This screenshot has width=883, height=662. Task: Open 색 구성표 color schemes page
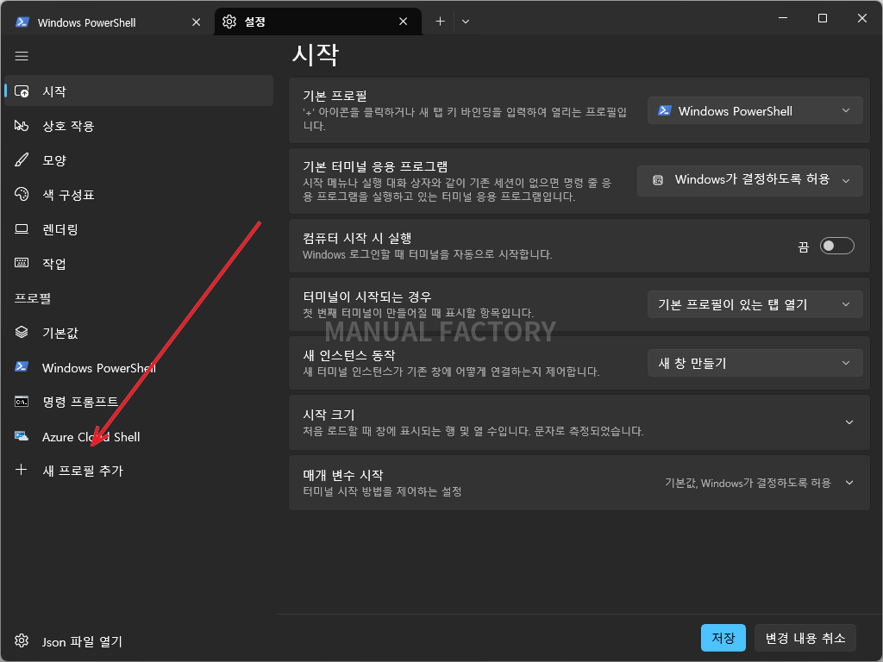point(139,195)
